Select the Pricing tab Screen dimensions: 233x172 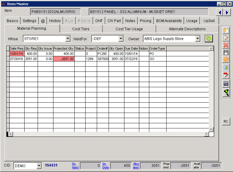point(145,21)
